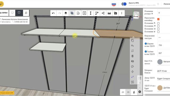Screen dimensions: 170x96
Task: Uncheck the Перестроить контейнер checkbox
Action: click(x=158, y=19)
